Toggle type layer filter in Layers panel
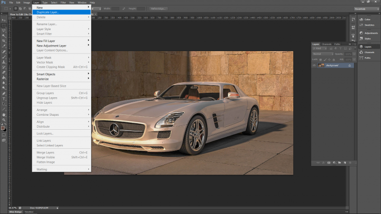Screen dimensions: 381x214 click(340, 49)
